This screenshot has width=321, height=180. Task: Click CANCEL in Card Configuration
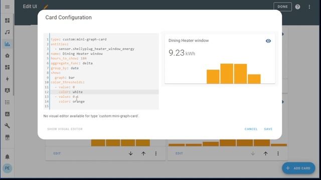tap(251, 129)
